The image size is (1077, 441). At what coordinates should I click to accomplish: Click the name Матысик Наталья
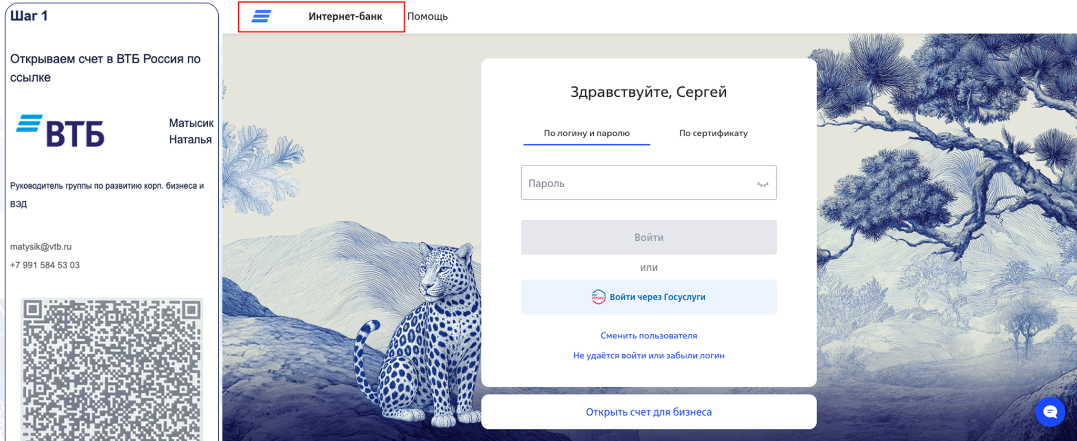coord(191,131)
